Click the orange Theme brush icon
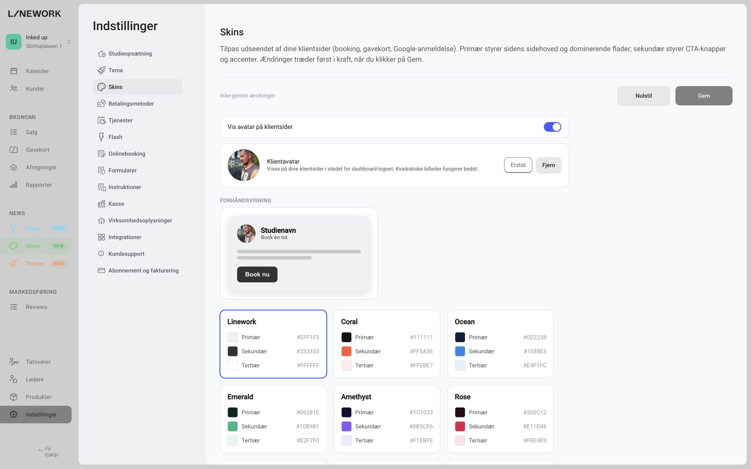This screenshot has width=751, height=469. click(x=14, y=264)
